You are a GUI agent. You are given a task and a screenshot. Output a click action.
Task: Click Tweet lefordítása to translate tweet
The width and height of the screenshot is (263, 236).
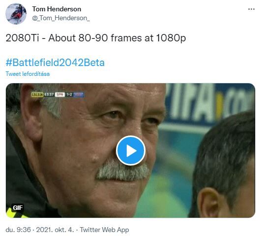click(x=28, y=74)
